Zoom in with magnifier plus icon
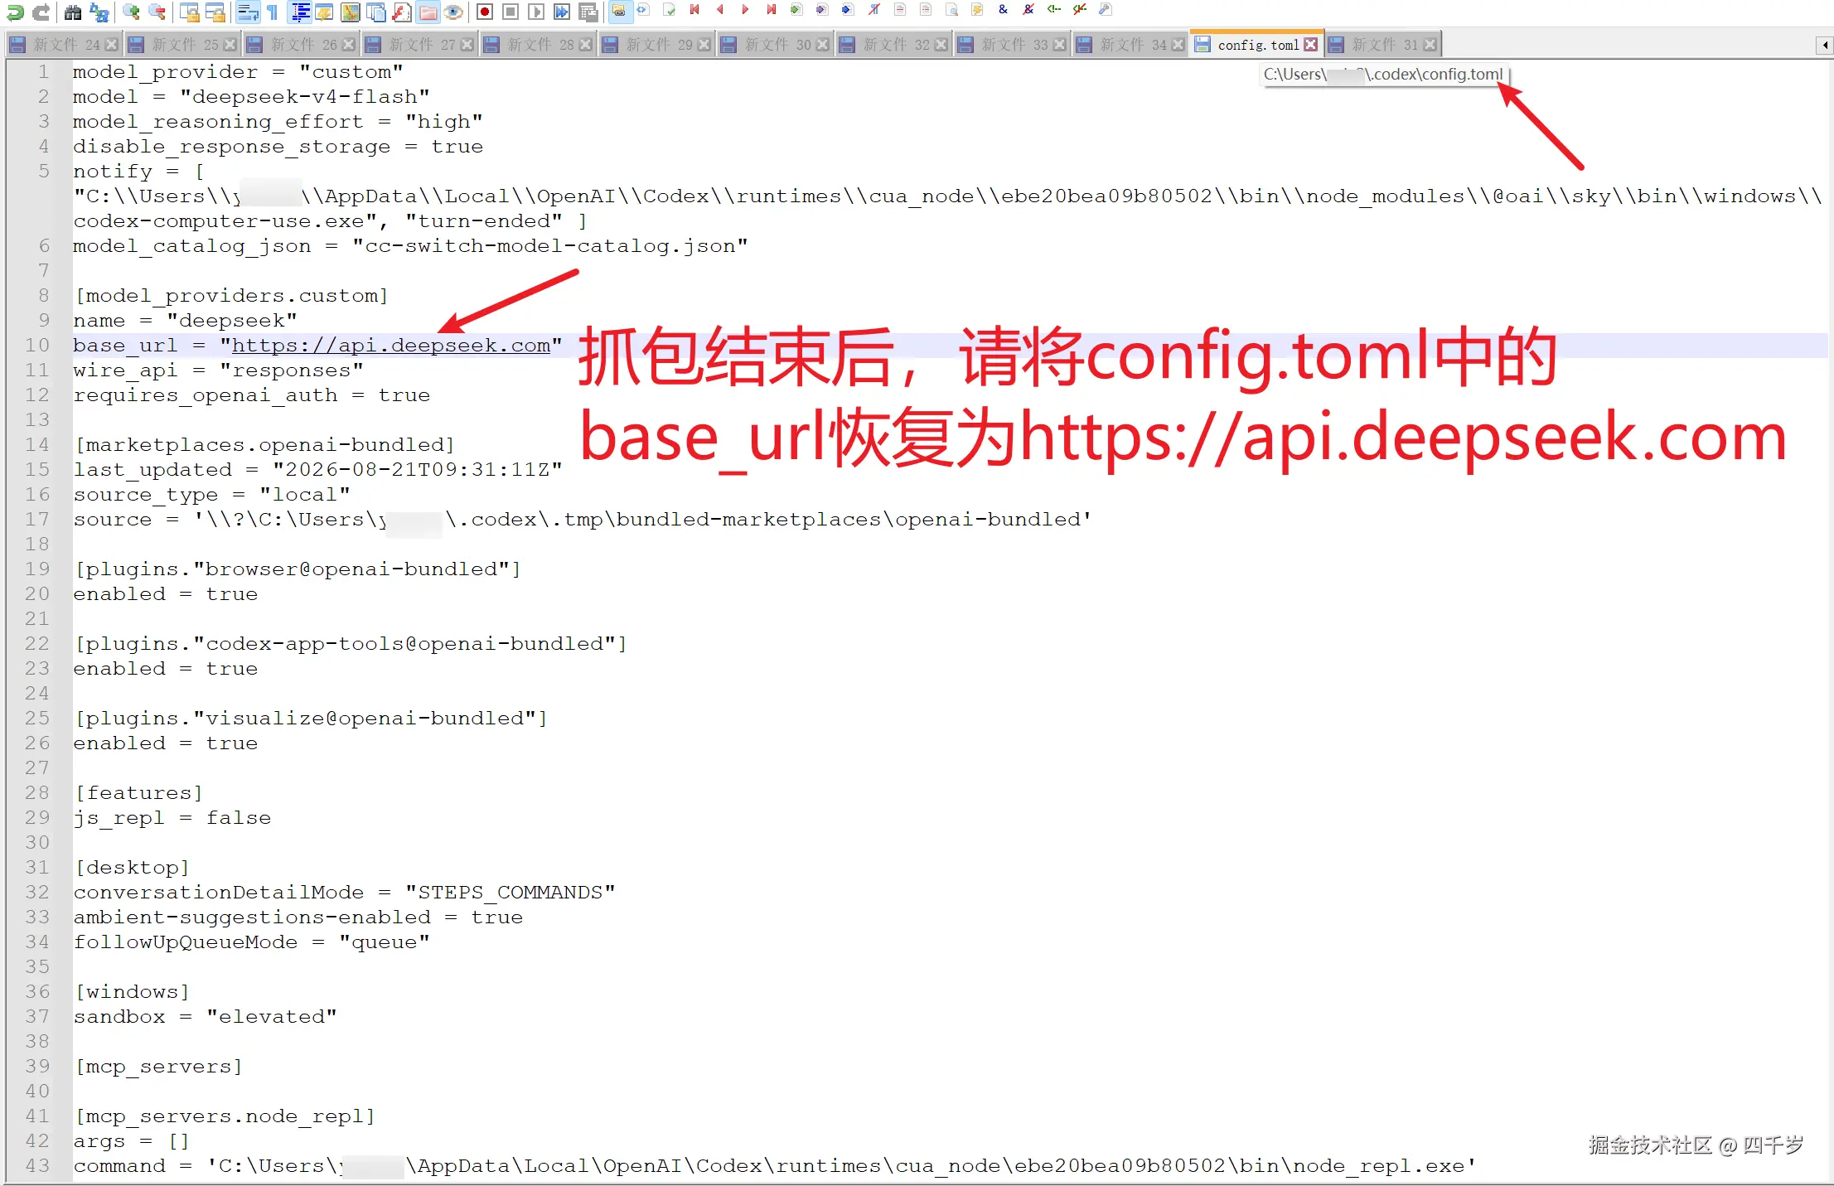 (131, 12)
